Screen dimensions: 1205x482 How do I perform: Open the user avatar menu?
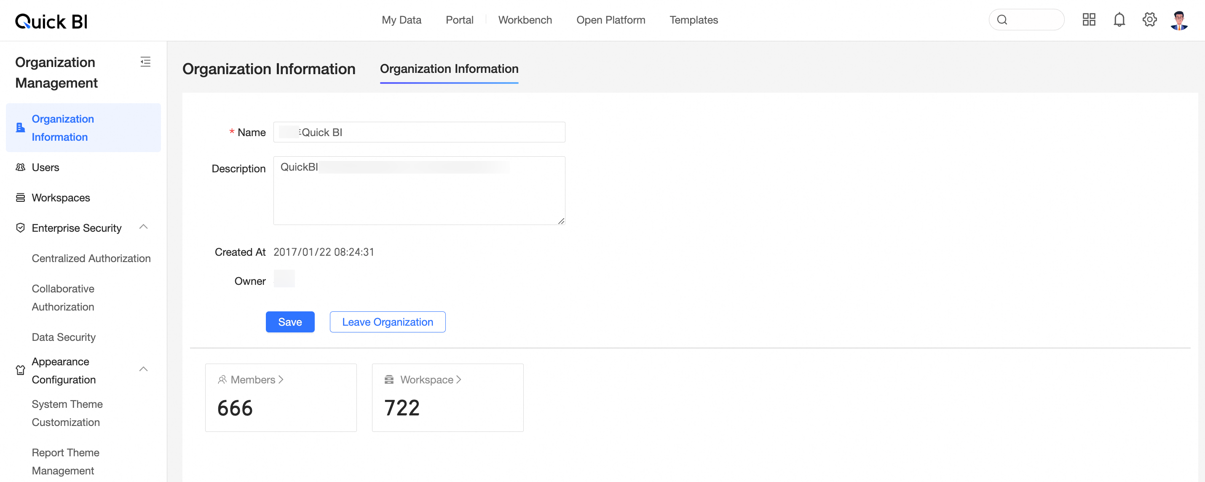(1179, 20)
